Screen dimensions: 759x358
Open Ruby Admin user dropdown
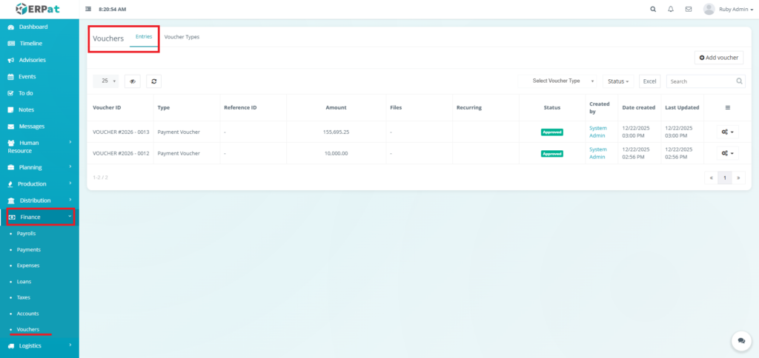tap(736, 9)
